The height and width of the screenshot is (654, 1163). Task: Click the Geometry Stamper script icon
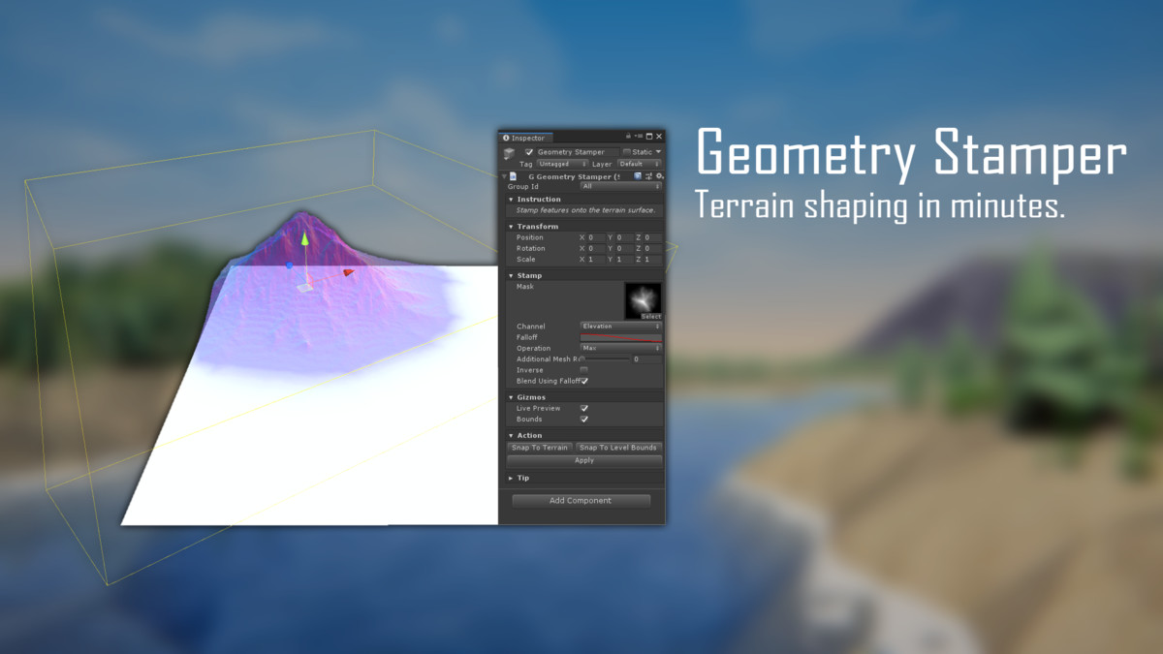coord(514,176)
